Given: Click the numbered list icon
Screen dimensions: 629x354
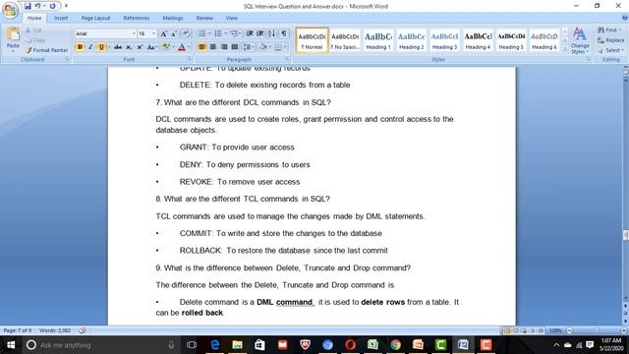Looking at the screenshot, I should 219,33.
